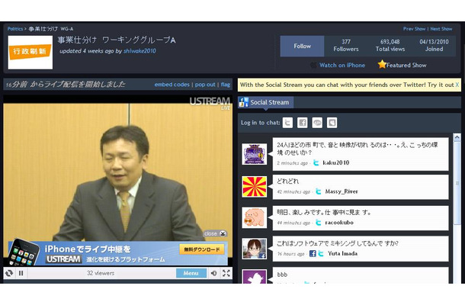Click the 行政刷新 channel logo thumbnail
The height and width of the screenshot is (305, 465).
(x=30, y=53)
